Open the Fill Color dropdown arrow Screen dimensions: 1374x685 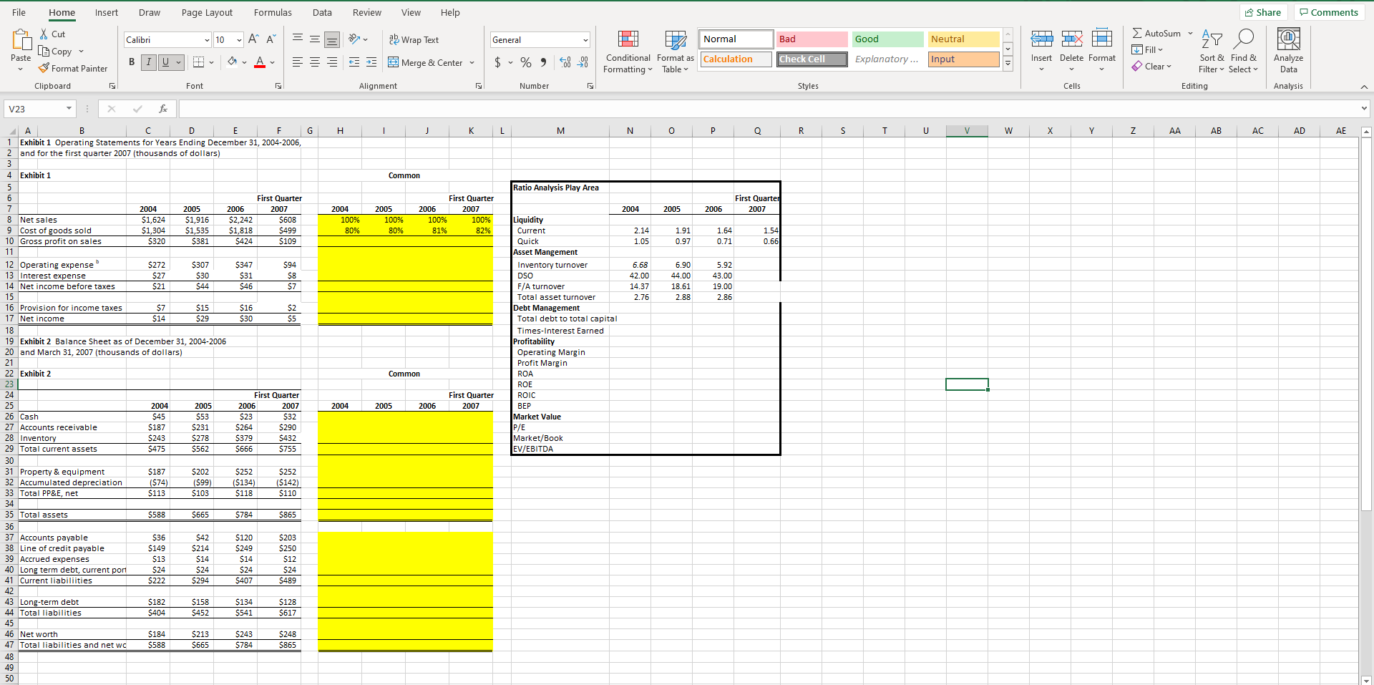(244, 62)
